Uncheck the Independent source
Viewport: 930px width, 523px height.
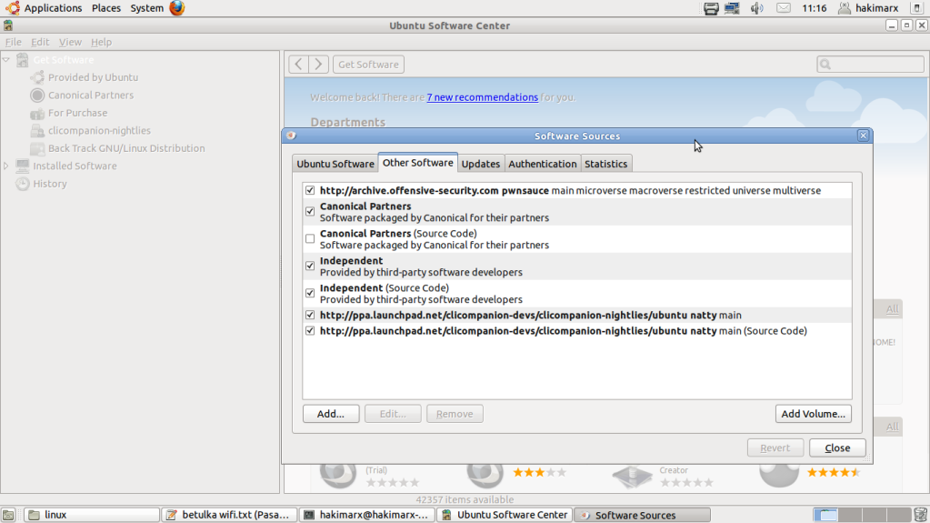[310, 266]
